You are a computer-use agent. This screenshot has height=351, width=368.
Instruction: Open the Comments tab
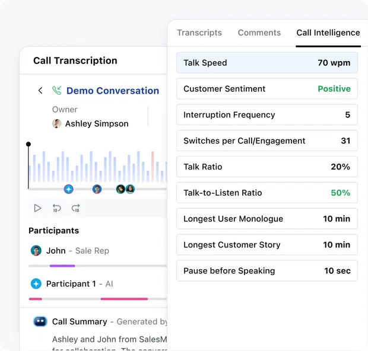(x=259, y=33)
